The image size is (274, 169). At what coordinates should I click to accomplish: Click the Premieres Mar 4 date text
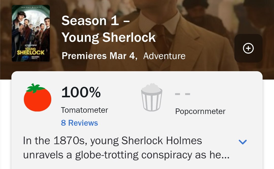[99, 56]
